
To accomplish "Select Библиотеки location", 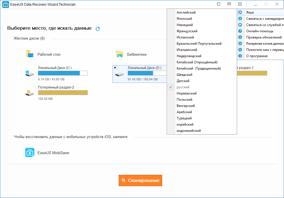I will pyautogui.click(x=137, y=55).
